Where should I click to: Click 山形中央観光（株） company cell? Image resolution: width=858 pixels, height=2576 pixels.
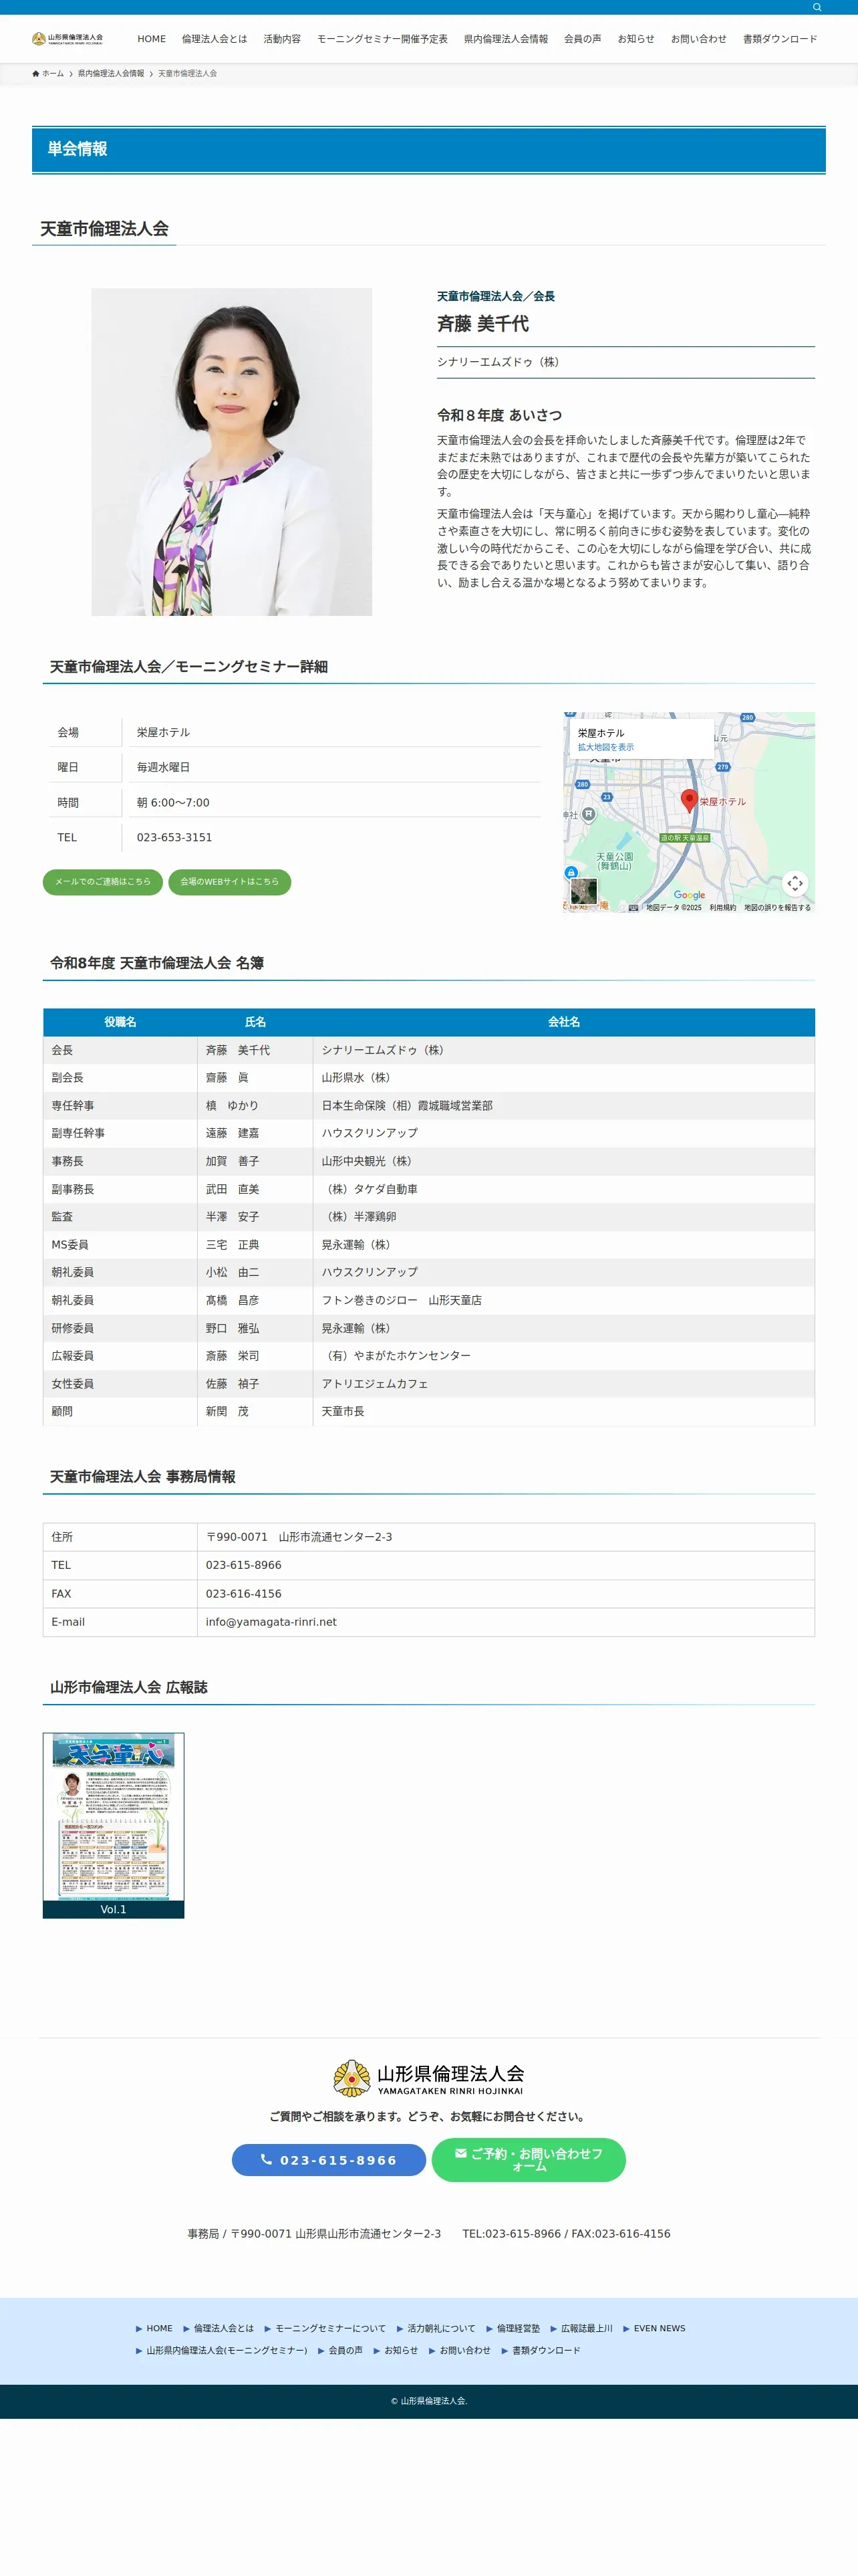tap(565, 1161)
